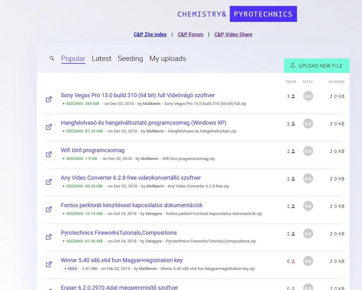The width and height of the screenshot is (362, 290).
Task: Click ratio 0.0 badge for Hangfelolvasó row
Action: pyautogui.click(x=308, y=124)
